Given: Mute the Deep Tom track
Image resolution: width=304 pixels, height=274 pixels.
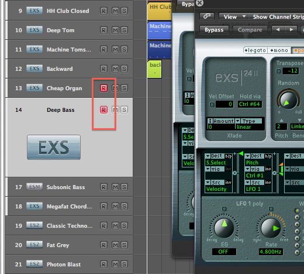Looking at the screenshot, I should pos(115,30).
